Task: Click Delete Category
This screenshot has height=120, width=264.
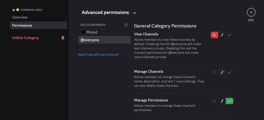Action: [x=26, y=38]
